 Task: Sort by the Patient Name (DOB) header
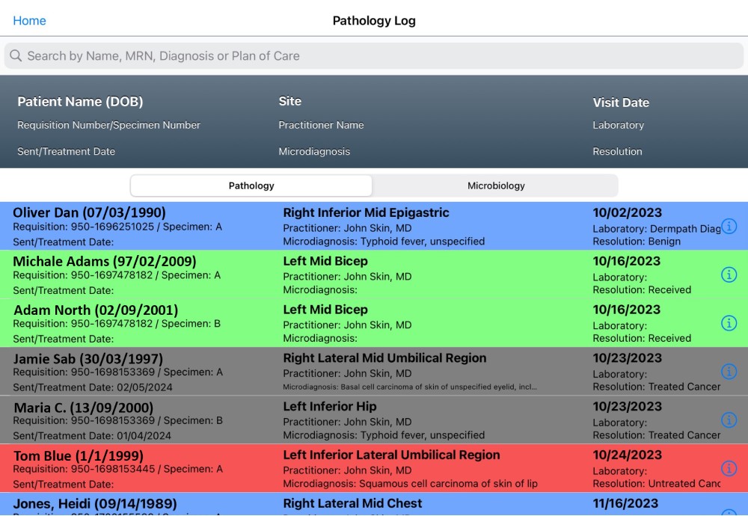click(x=80, y=102)
